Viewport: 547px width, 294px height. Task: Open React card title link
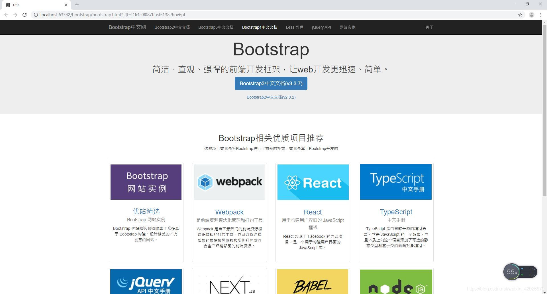(x=313, y=212)
